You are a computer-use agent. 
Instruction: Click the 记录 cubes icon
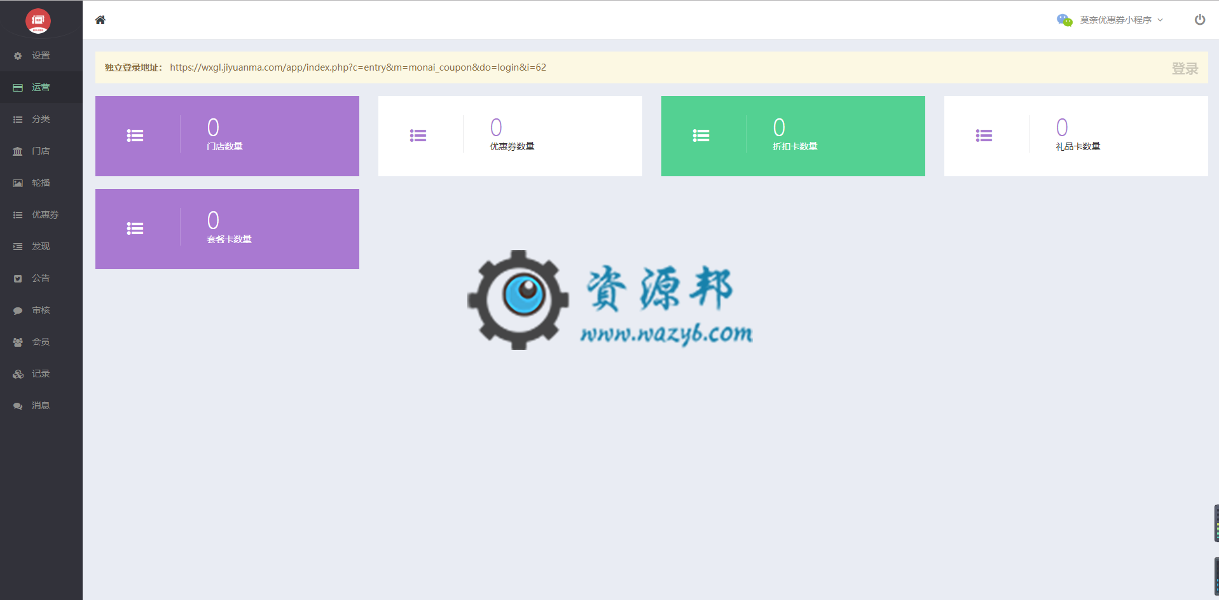click(x=18, y=374)
